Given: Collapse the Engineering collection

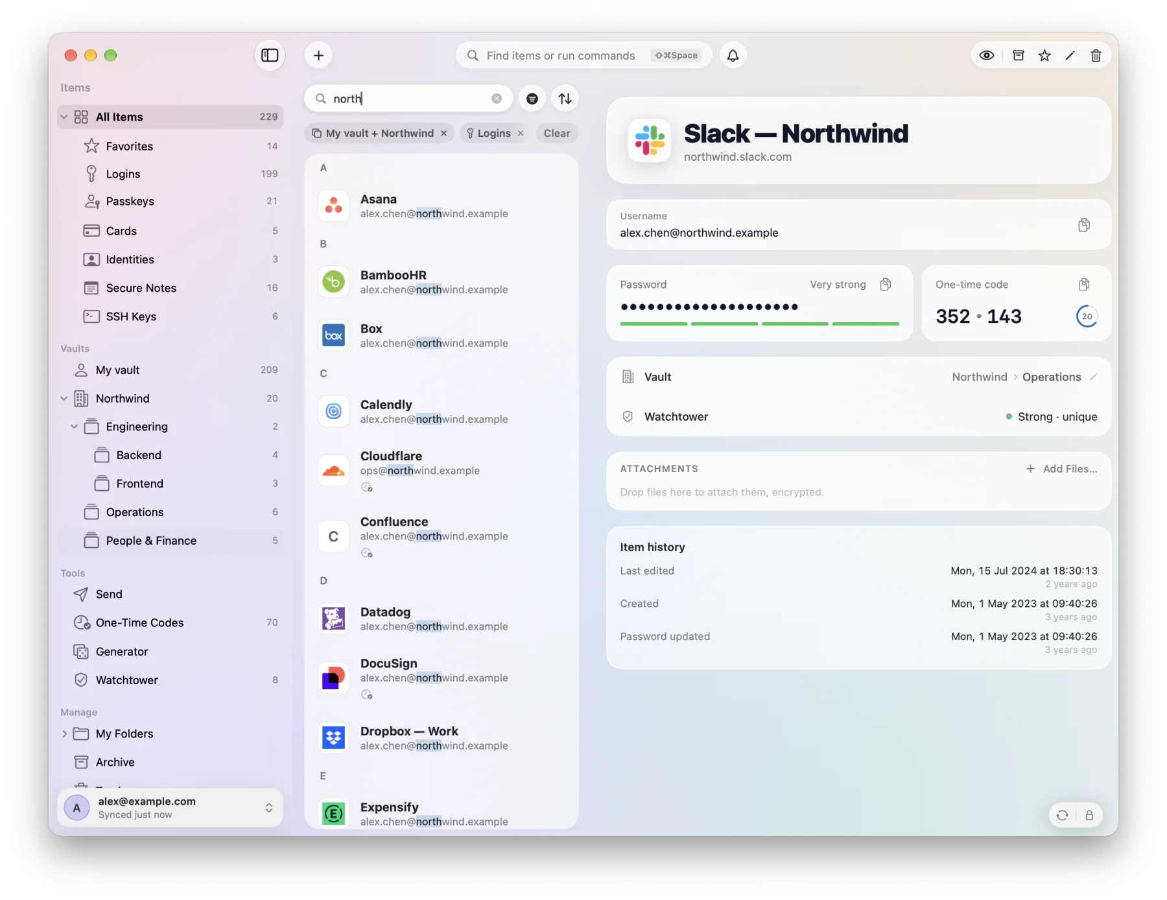Looking at the screenshot, I should click(x=74, y=427).
